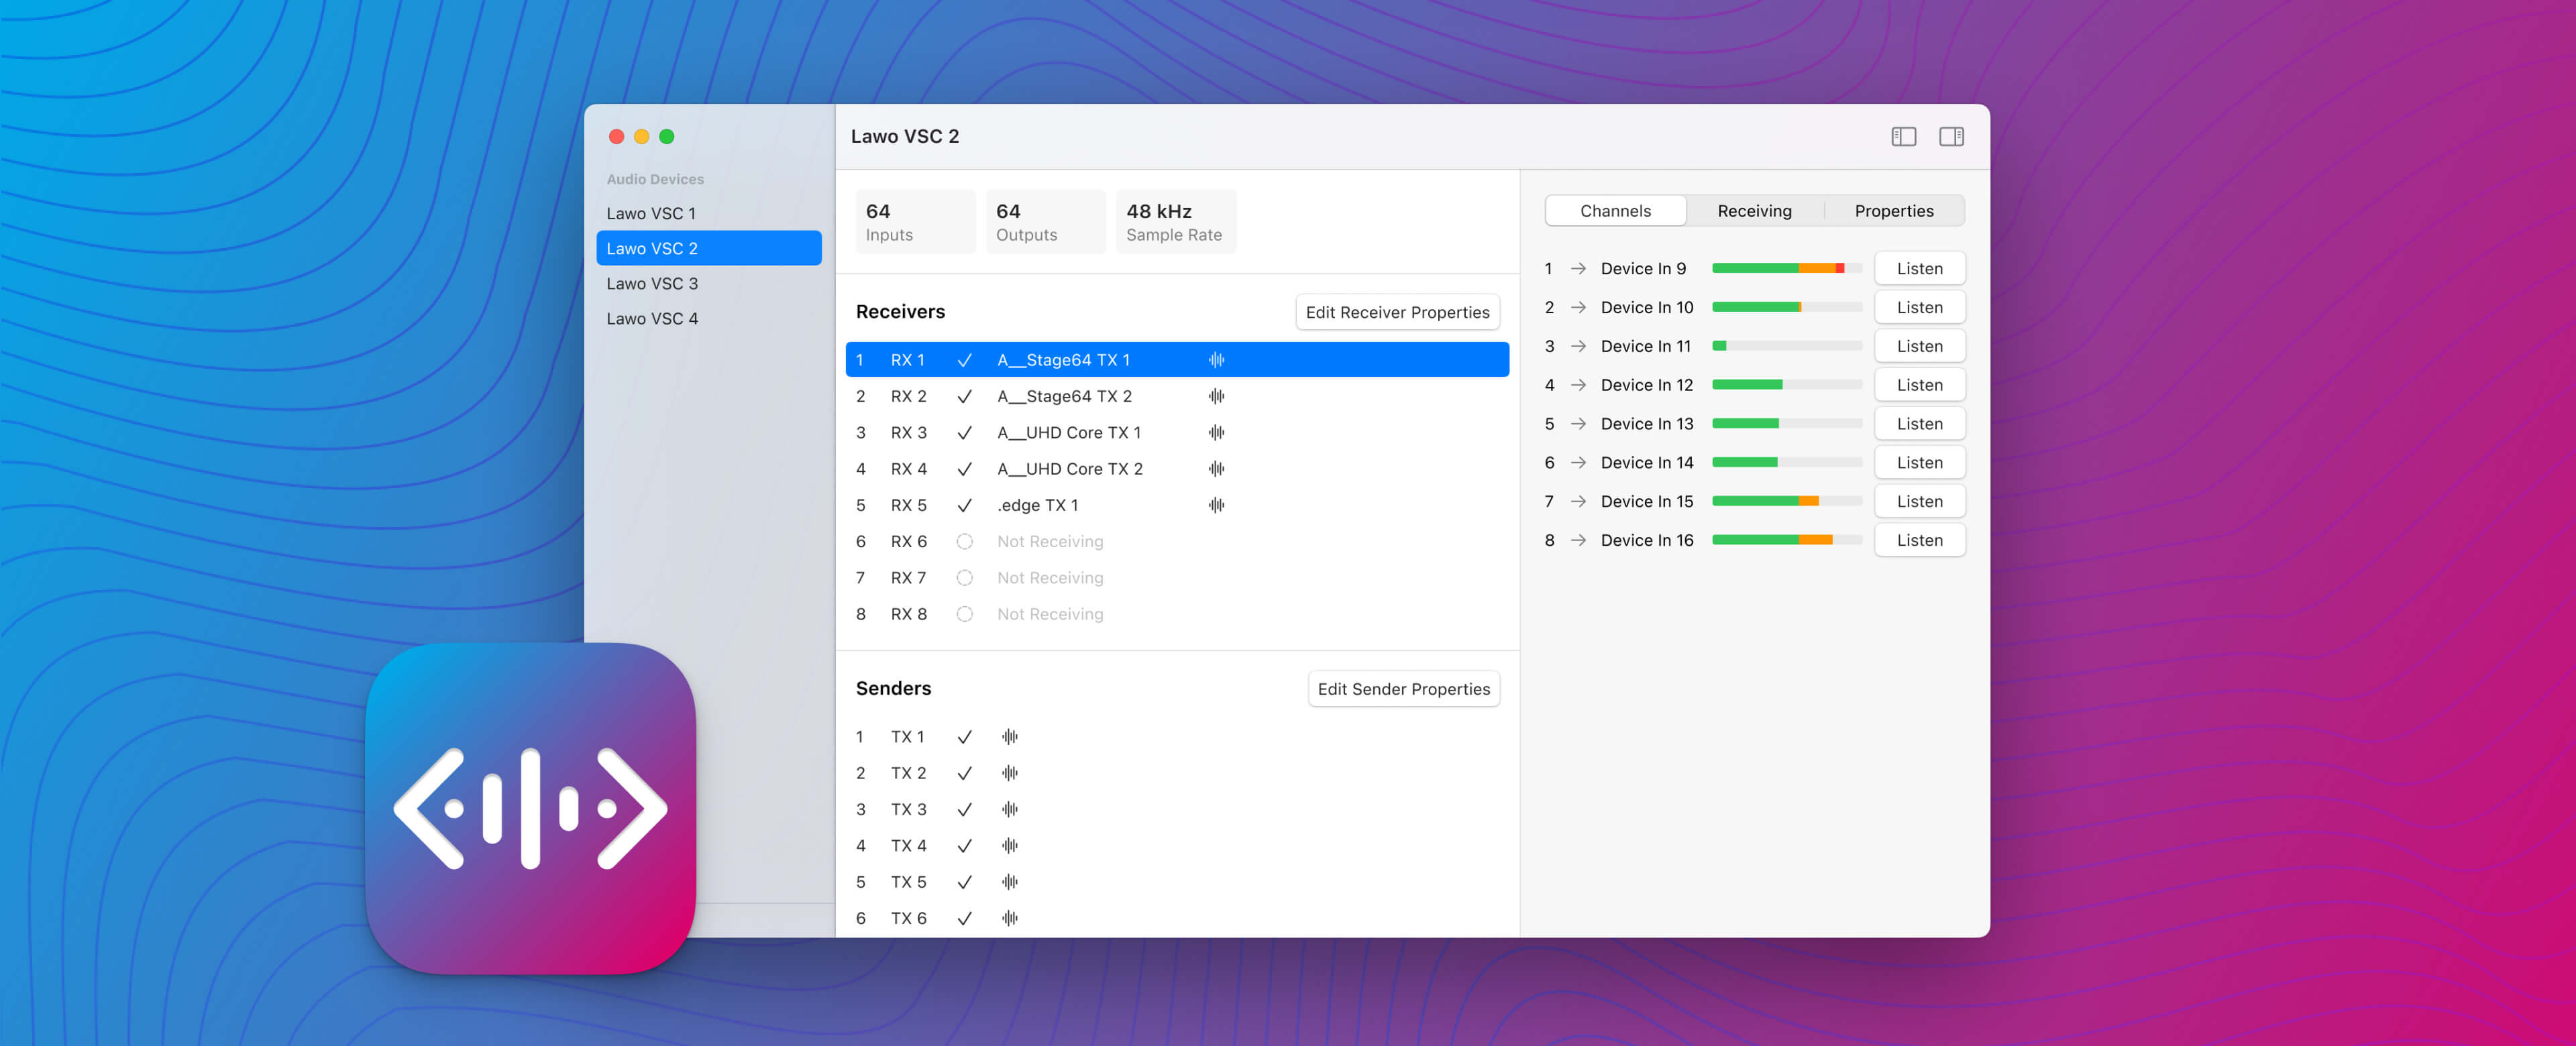Listen to Device In 11 channel

click(x=1919, y=346)
